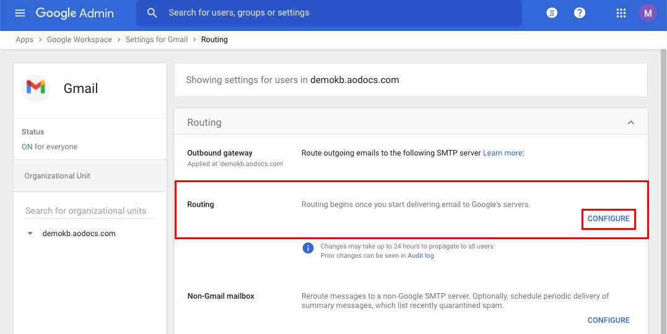This screenshot has width=667, height=334.
Task: Collapse the Routing section chevron
Action: point(631,123)
